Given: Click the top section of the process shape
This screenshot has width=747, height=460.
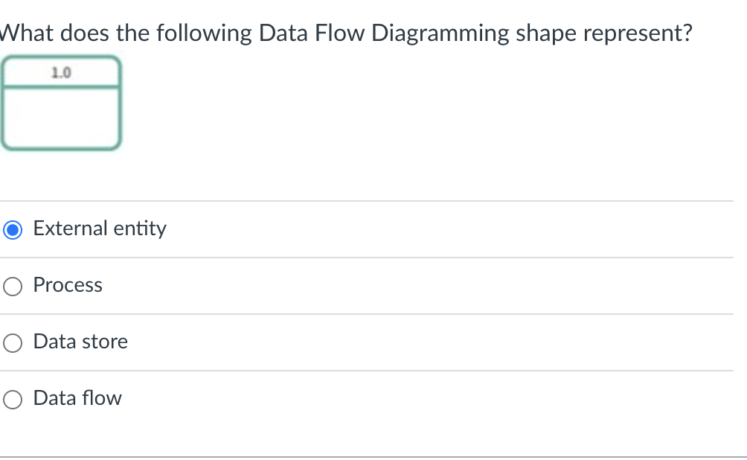Looking at the screenshot, I should 62,71.
